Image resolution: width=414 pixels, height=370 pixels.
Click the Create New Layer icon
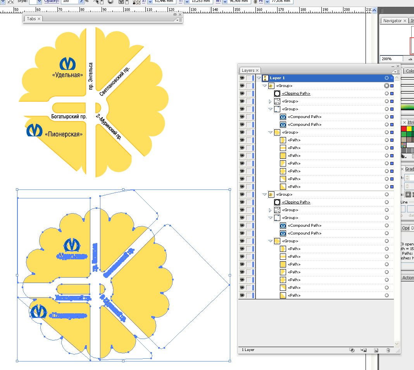tap(376, 350)
